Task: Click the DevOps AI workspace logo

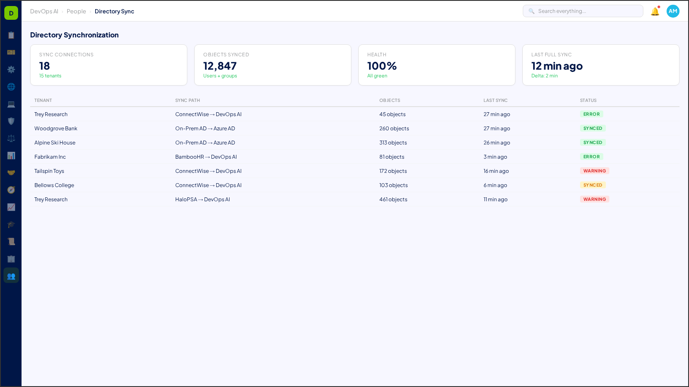Action: pyautogui.click(x=11, y=12)
